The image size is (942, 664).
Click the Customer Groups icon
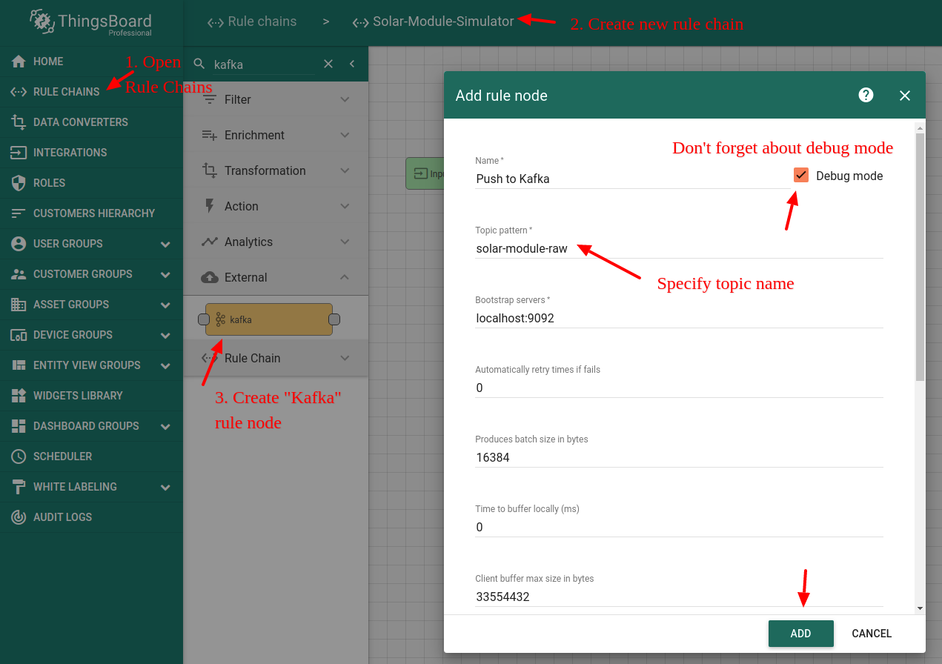pos(19,274)
